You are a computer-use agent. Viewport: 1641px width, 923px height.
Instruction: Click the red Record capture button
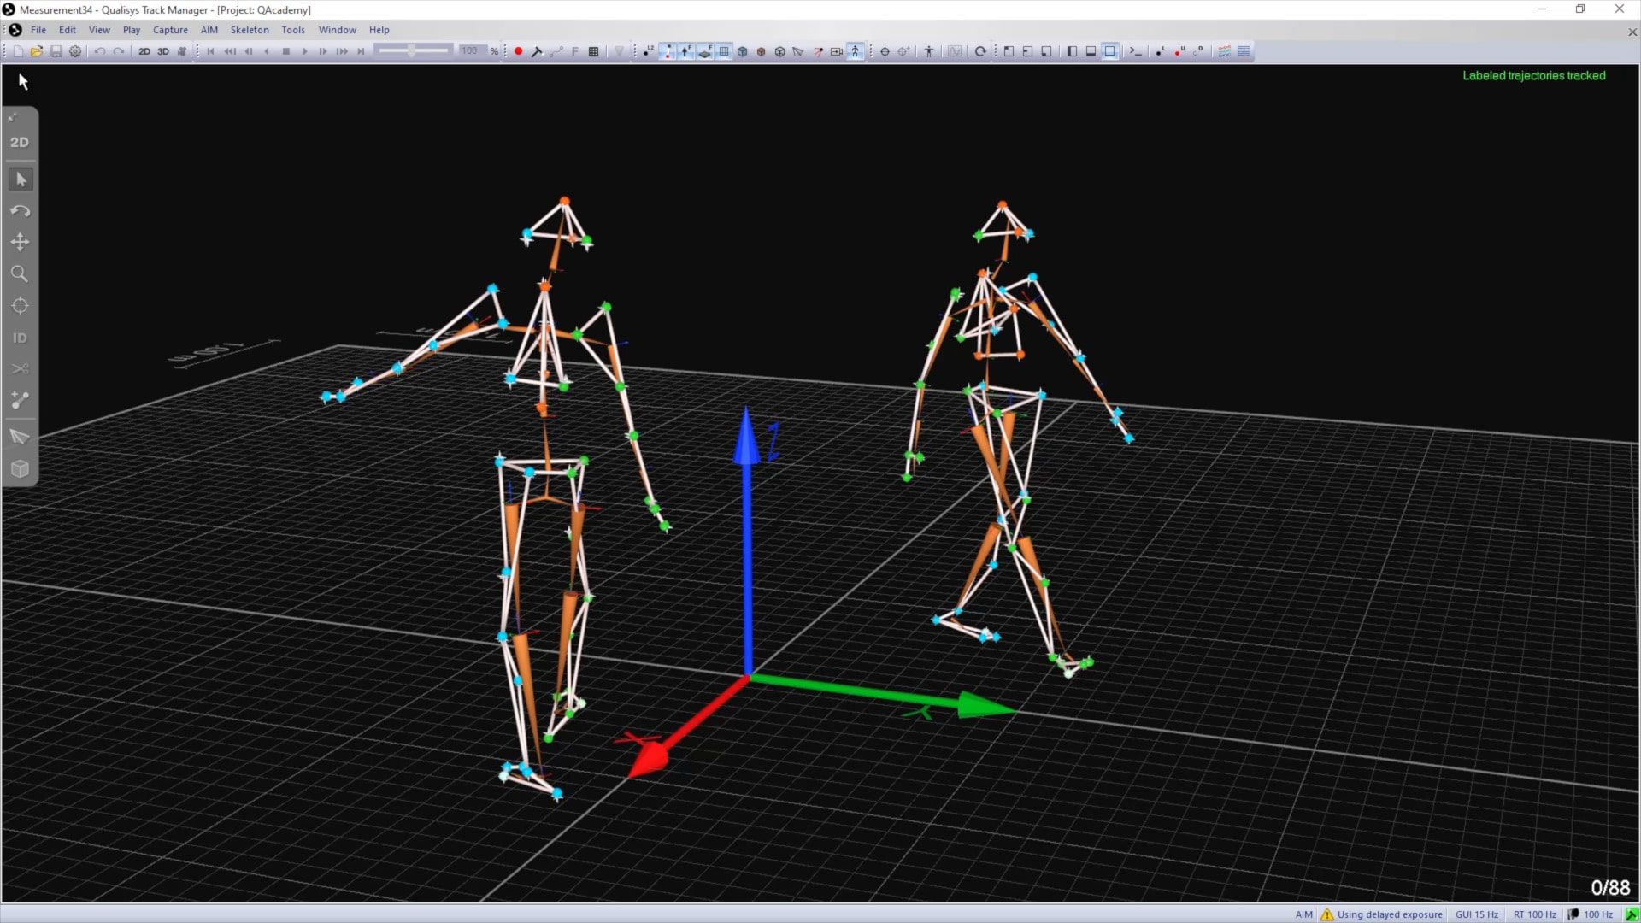click(518, 51)
